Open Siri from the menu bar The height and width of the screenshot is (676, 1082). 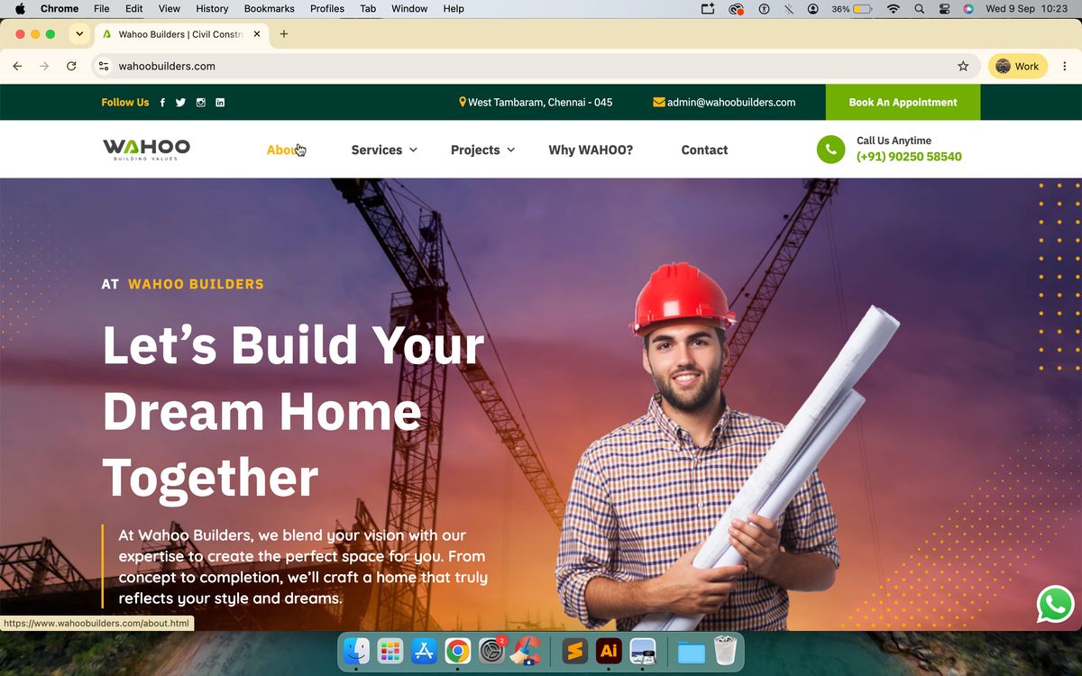[x=968, y=8]
